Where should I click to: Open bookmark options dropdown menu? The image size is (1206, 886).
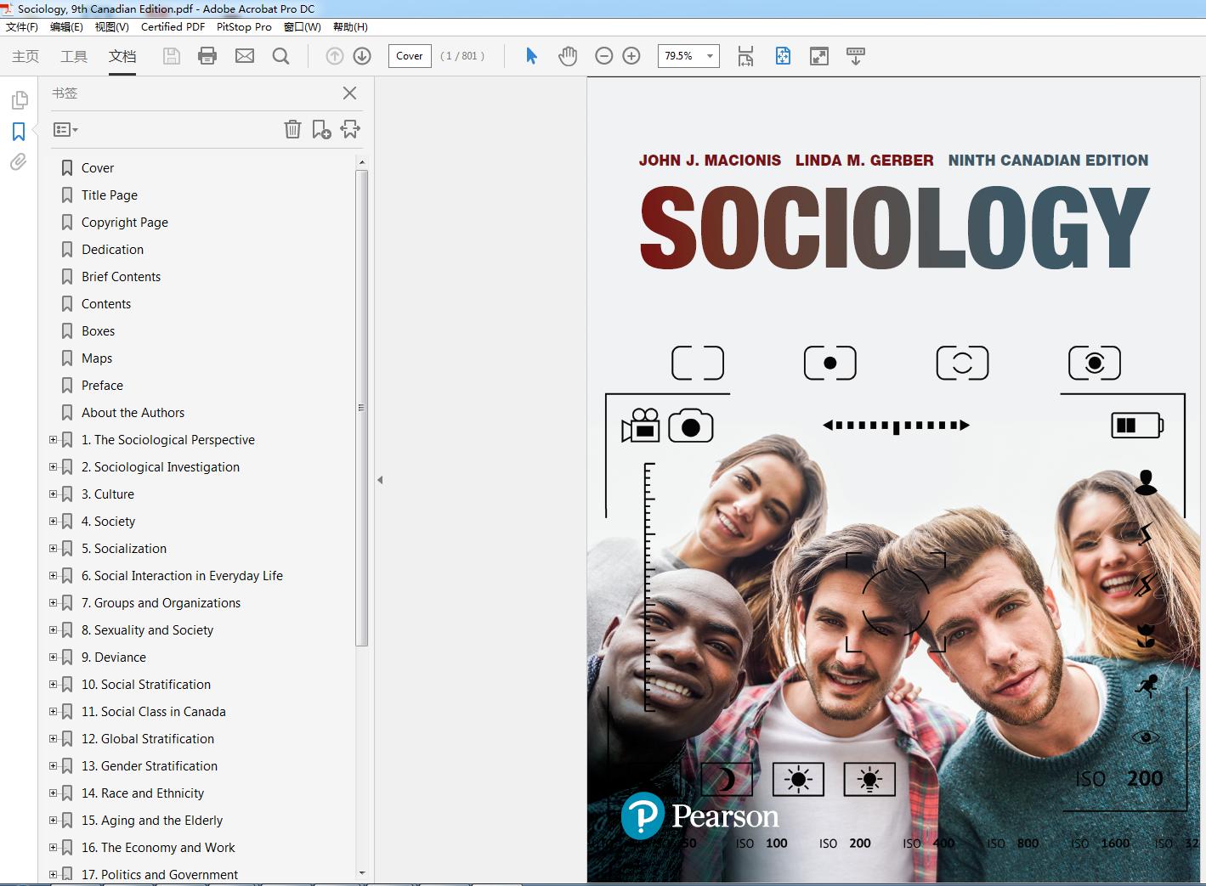tap(65, 130)
